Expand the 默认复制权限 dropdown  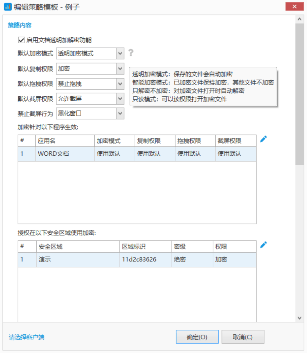tap(120, 69)
